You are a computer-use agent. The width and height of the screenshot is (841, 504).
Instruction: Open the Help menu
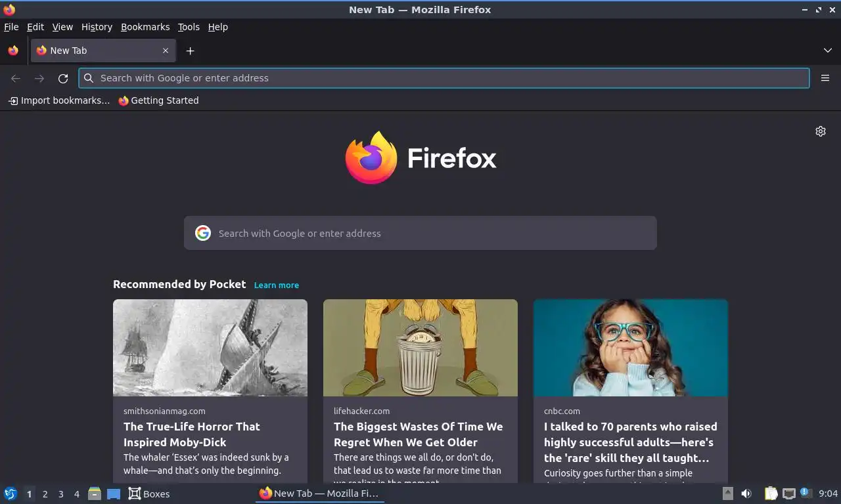coord(218,27)
